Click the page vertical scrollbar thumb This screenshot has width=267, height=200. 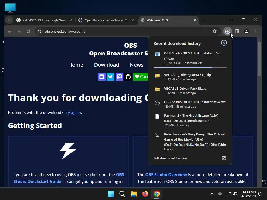(x=259, y=59)
